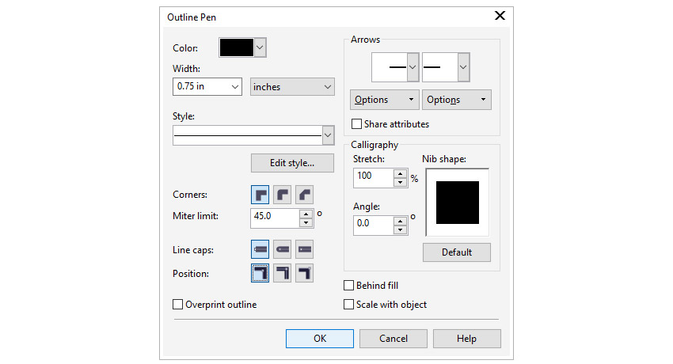Choose the square line cap icon
Image resolution: width=673 pixels, height=364 pixels.
coord(260,250)
